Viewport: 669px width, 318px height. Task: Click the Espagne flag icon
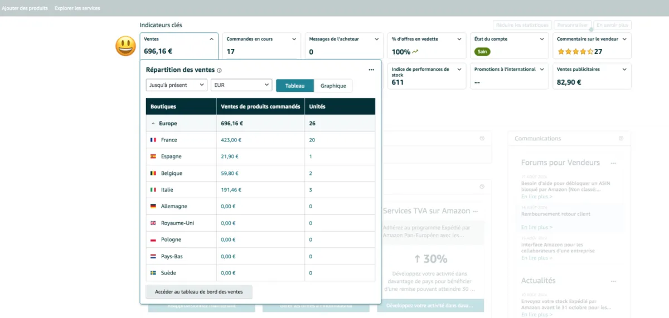(x=153, y=156)
